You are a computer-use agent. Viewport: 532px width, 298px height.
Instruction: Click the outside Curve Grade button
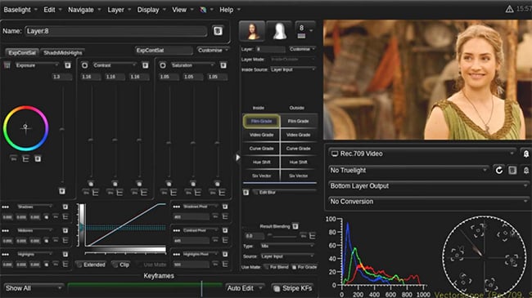298,149
